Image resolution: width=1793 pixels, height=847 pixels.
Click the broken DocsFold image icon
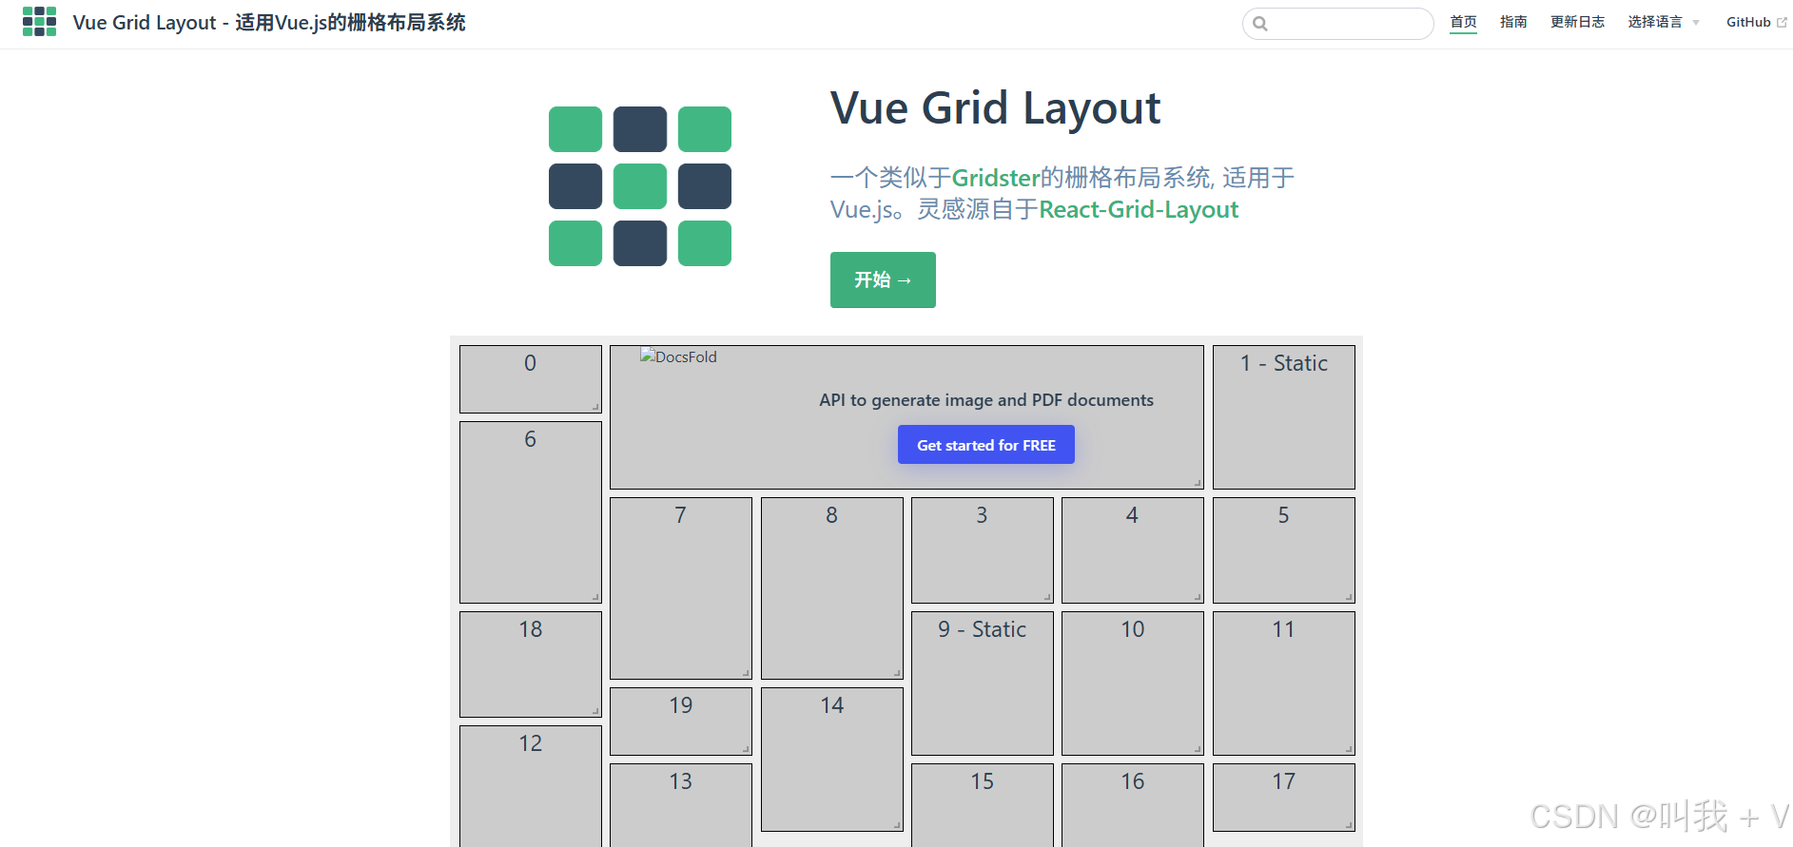pos(648,356)
